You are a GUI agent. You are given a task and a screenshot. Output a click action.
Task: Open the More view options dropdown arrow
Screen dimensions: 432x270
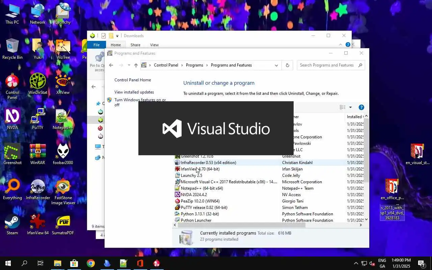(350, 107)
